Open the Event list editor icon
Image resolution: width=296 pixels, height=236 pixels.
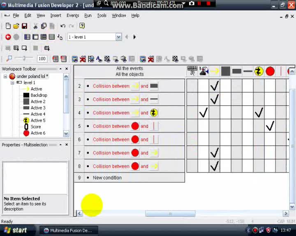pyautogui.click(x=52, y=37)
